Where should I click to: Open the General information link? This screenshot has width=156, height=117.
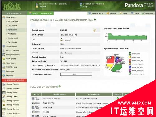(93, 4)
